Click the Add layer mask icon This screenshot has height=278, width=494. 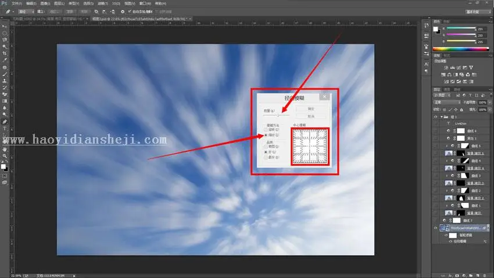pyautogui.click(x=457, y=276)
